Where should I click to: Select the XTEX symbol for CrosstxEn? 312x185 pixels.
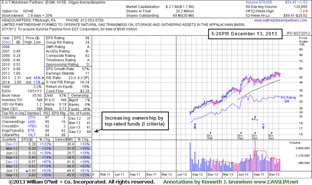[x=32, y=126]
